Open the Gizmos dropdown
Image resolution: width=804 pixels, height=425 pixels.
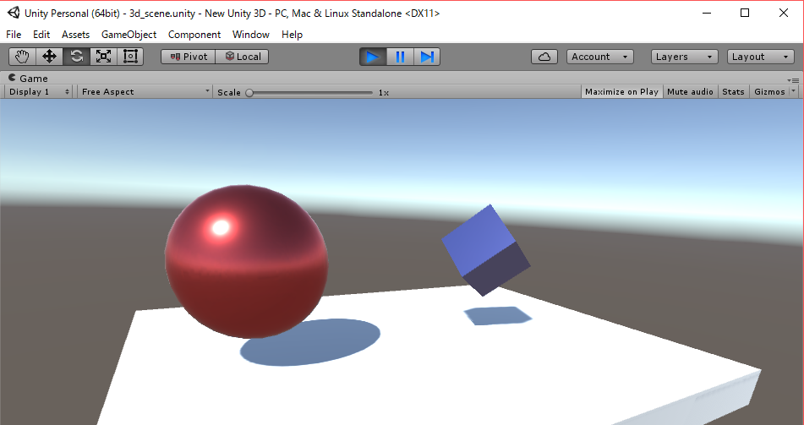pos(773,91)
